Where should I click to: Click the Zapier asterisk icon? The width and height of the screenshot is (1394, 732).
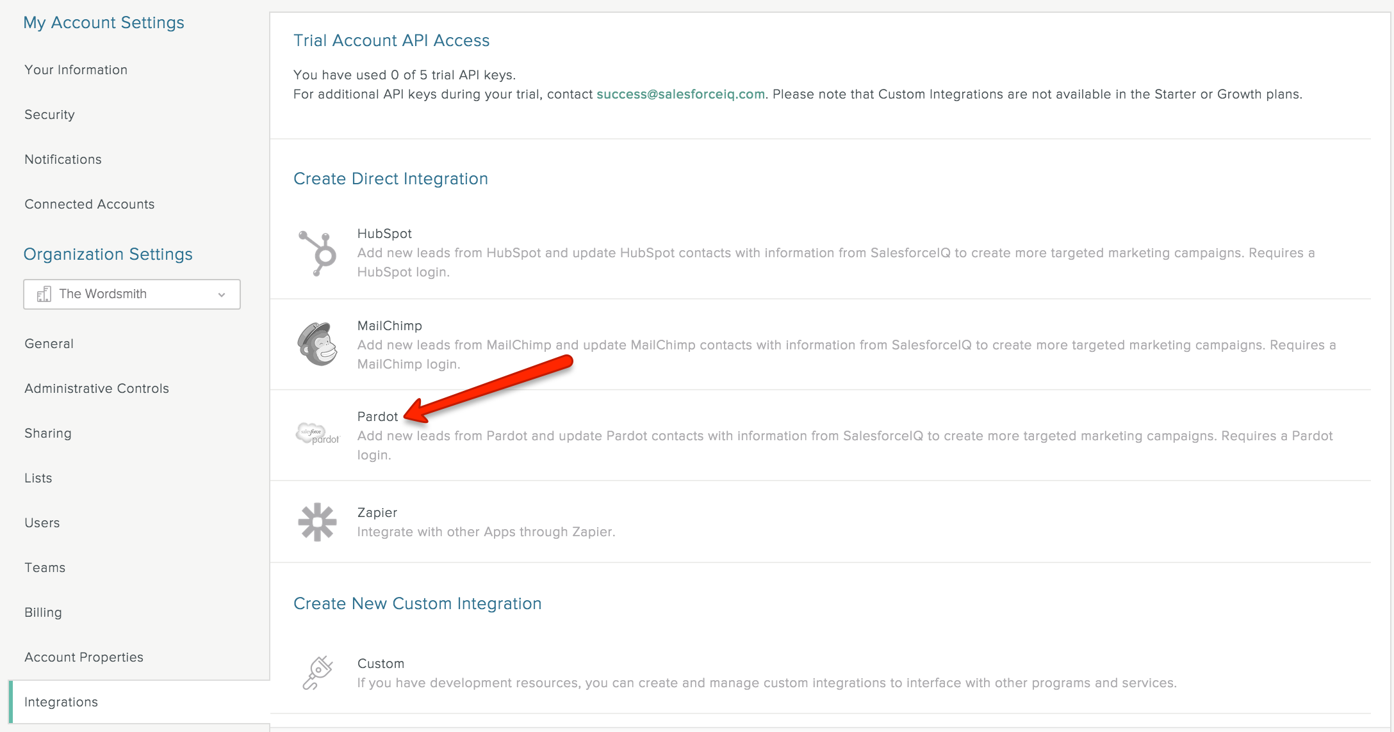coord(318,522)
